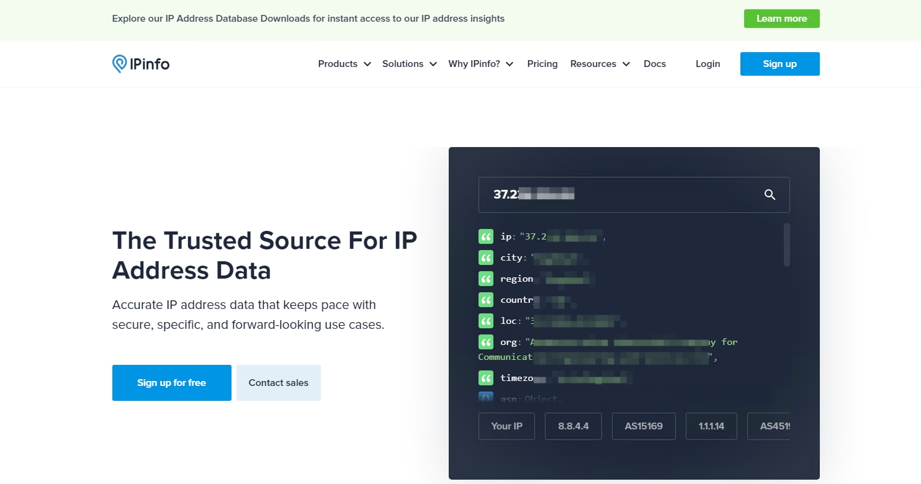Click the quote icon beside org field
921x484 pixels.
pos(485,342)
